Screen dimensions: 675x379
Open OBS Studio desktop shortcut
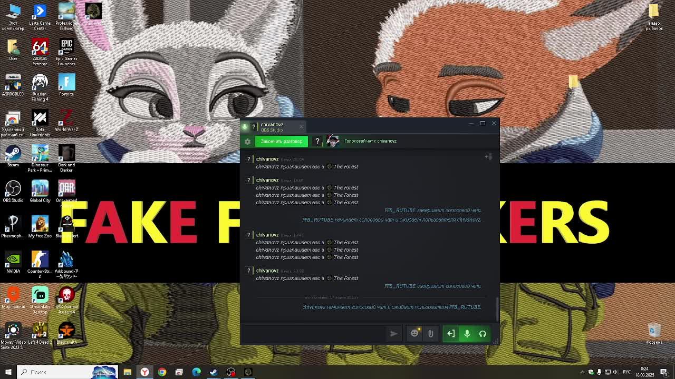(x=13, y=192)
